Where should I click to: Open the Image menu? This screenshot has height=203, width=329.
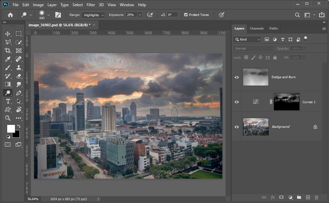(38, 5)
